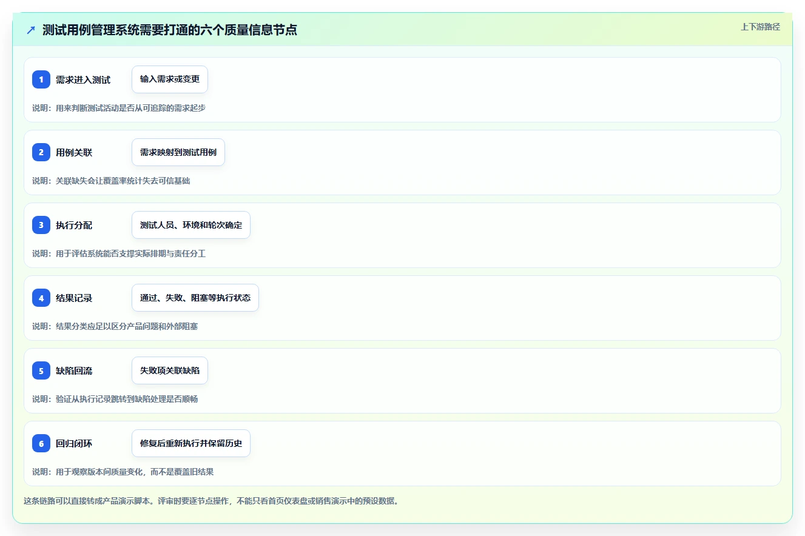805x536 pixels.
Task: Select step number badge 1
Action: tap(41, 79)
